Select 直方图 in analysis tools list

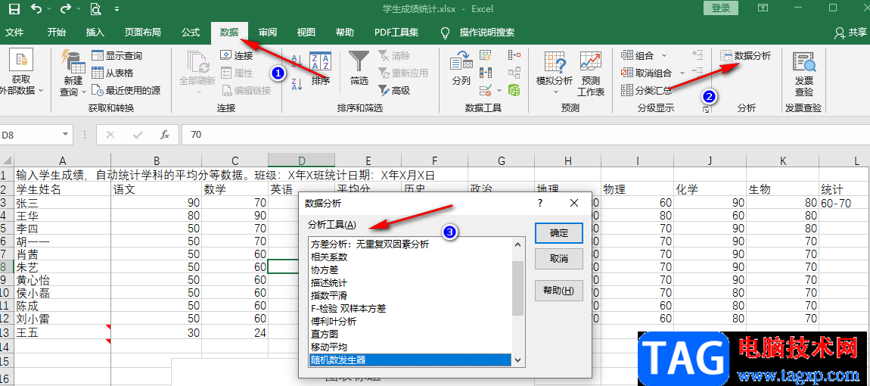325,335
